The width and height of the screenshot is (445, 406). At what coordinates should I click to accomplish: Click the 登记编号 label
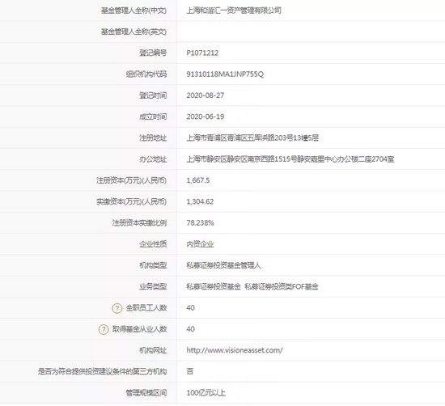point(153,53)
